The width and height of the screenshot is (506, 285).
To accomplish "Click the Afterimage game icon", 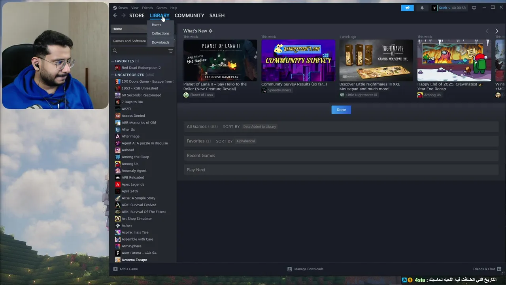I will coord(118,136).
